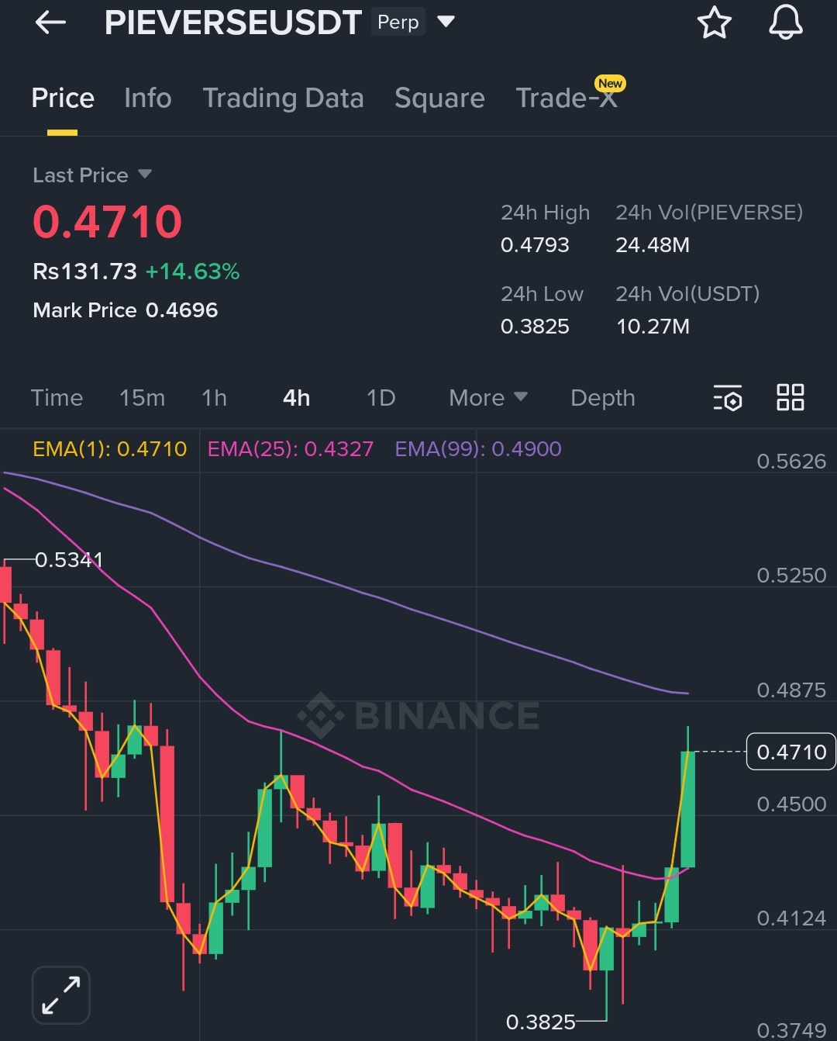The height and width of the screenshot is (1041, 837).
Task: Open chart indicator settings icon
Action: [x=728, y=398]
